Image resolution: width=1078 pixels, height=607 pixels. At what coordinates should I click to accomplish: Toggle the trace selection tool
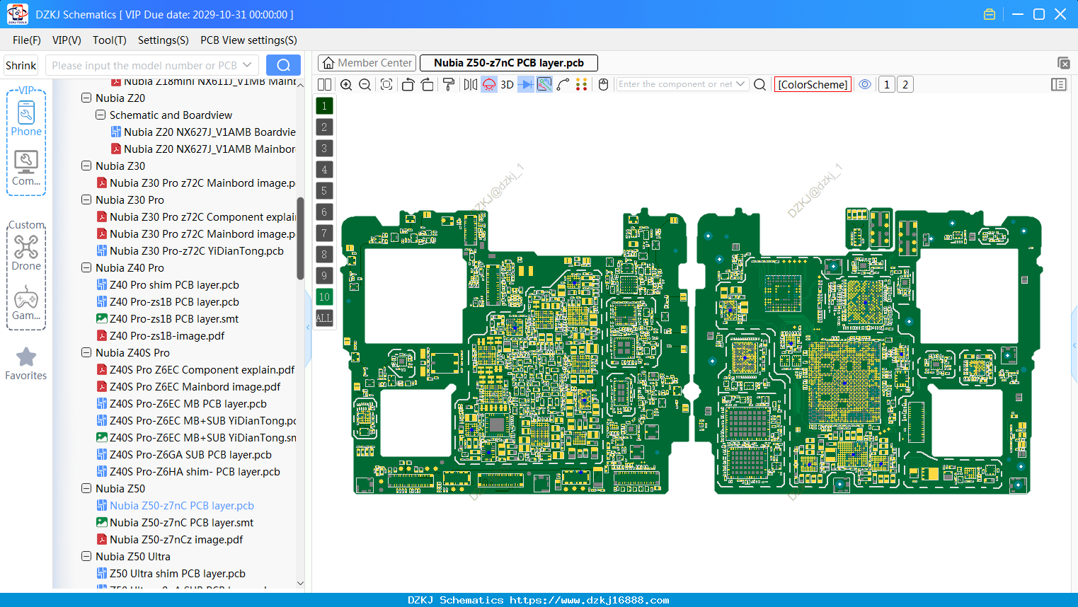(x=544, y=85)
